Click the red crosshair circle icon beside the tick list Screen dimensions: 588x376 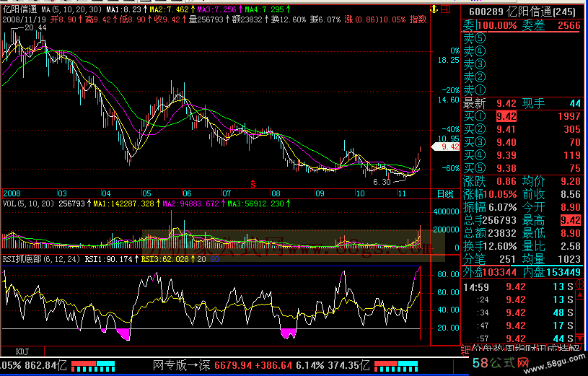[579, 284]
